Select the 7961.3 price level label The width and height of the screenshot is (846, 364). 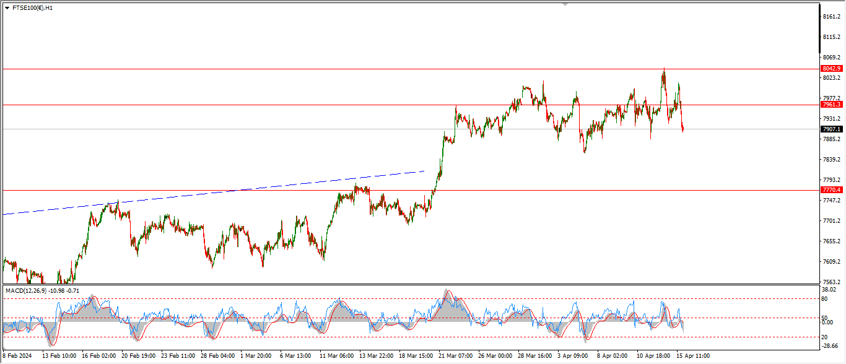[831, 105]
